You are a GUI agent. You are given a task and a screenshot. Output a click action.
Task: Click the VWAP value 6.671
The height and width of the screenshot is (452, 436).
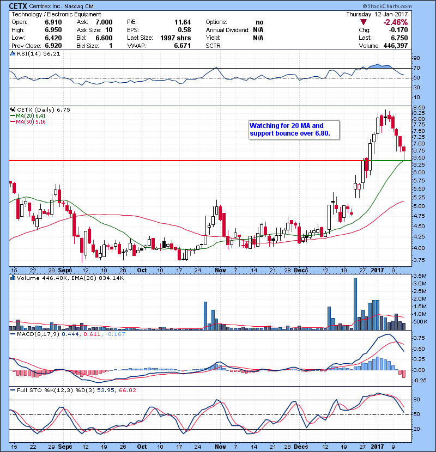click(x=183, y=46)
